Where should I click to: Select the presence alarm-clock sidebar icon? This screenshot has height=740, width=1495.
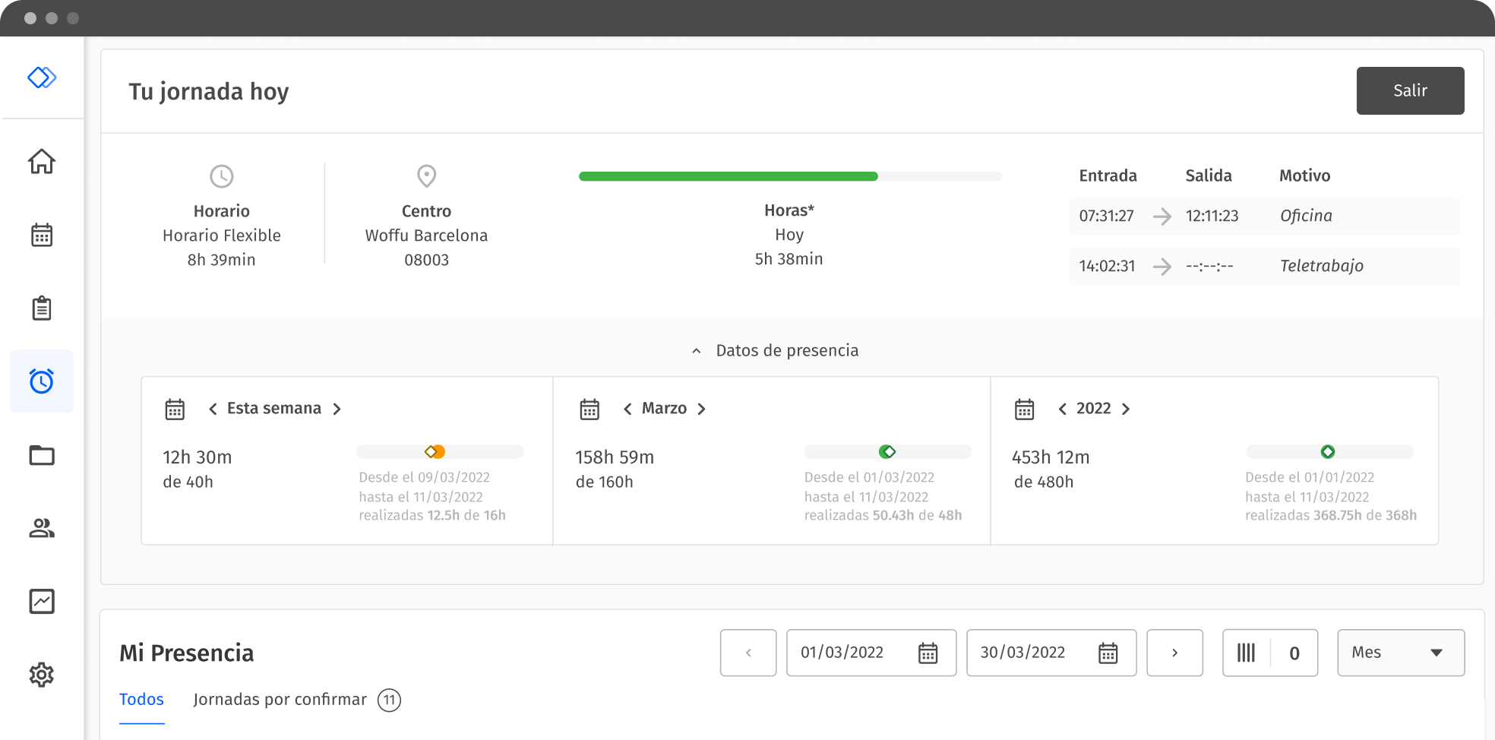(x=42, y=381)
